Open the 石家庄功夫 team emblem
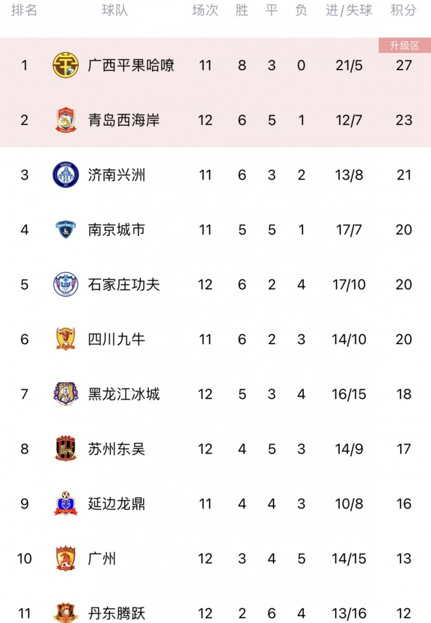Screen dimensions: 431x623 (66, 284)
